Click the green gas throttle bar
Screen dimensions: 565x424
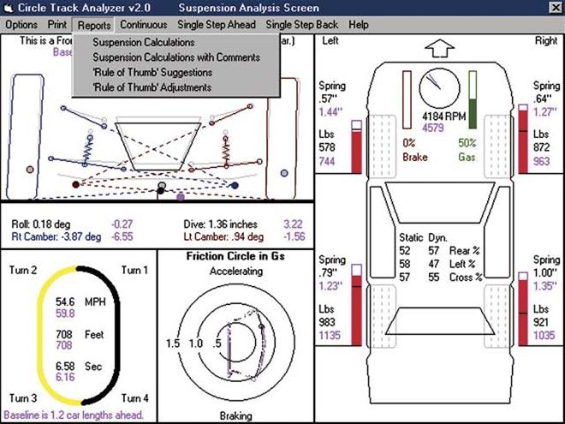pyautogui.click(x=473, y=100)
